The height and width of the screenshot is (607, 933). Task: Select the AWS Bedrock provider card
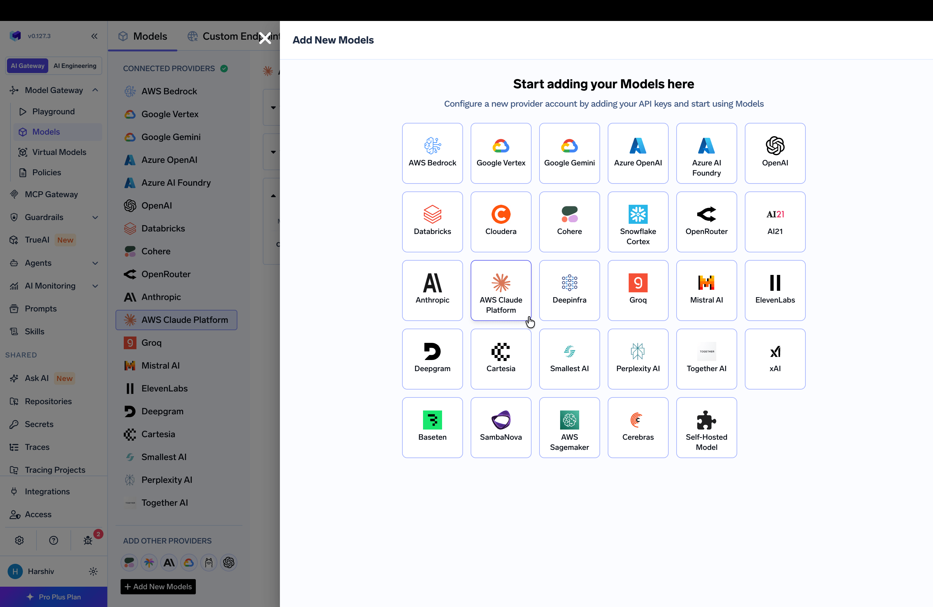pyautogui.click(x=433, y=153)
